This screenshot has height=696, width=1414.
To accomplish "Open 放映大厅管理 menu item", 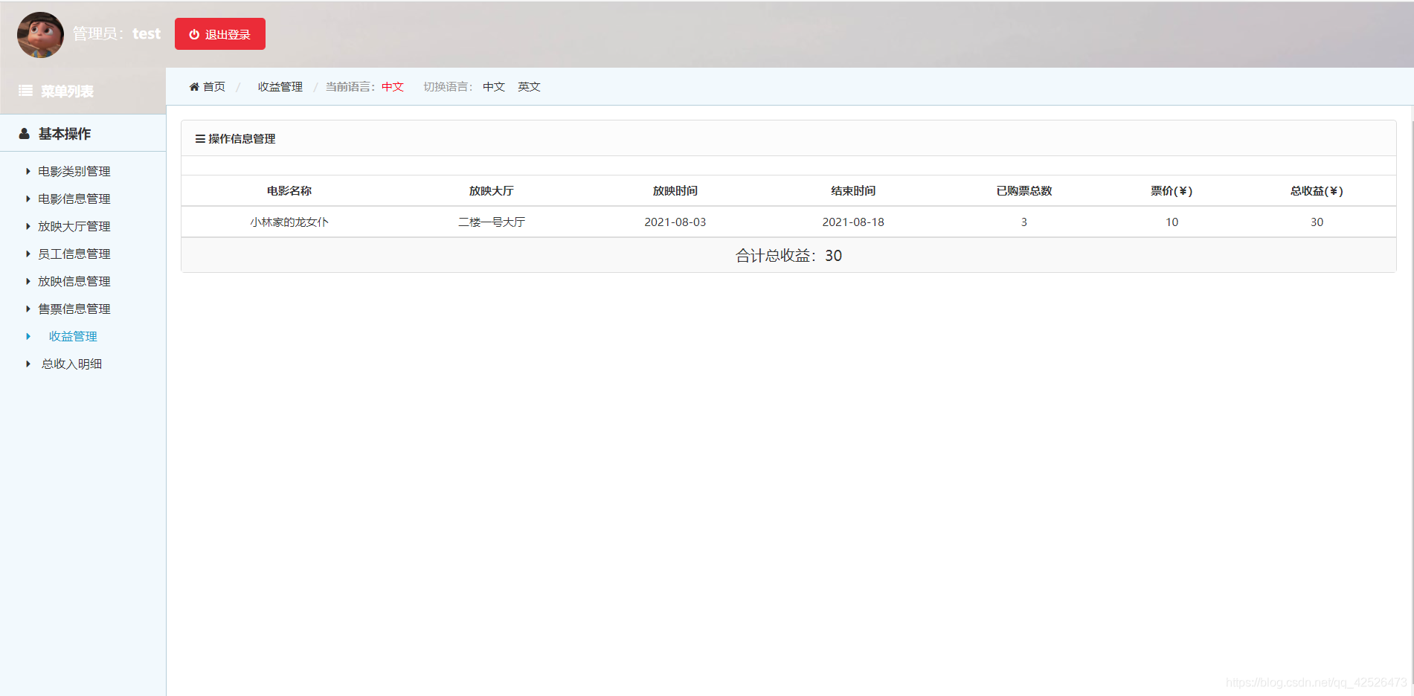I will coord(74,227).
